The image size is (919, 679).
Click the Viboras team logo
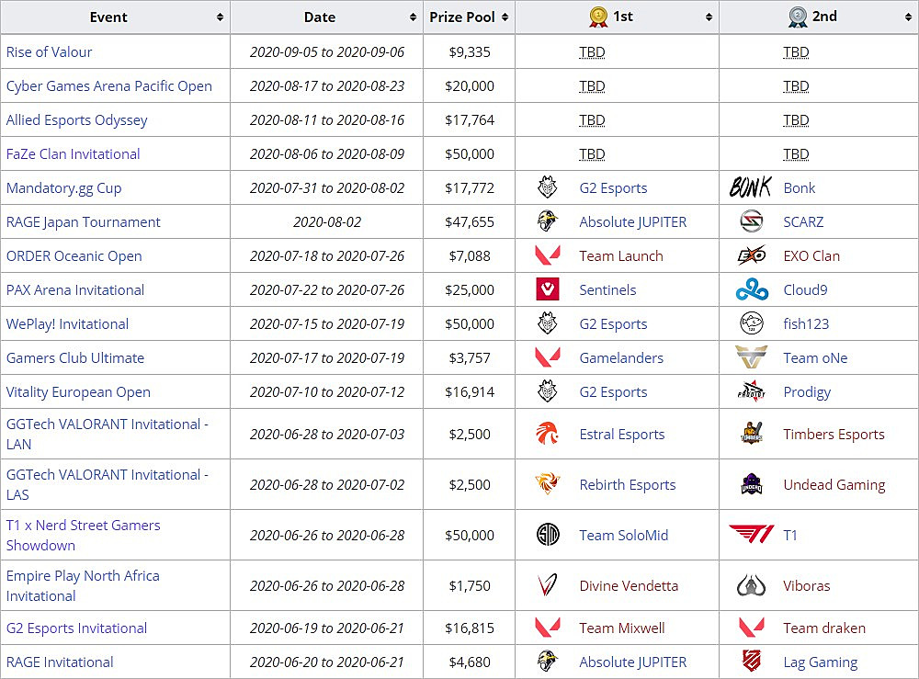point(752,584)
